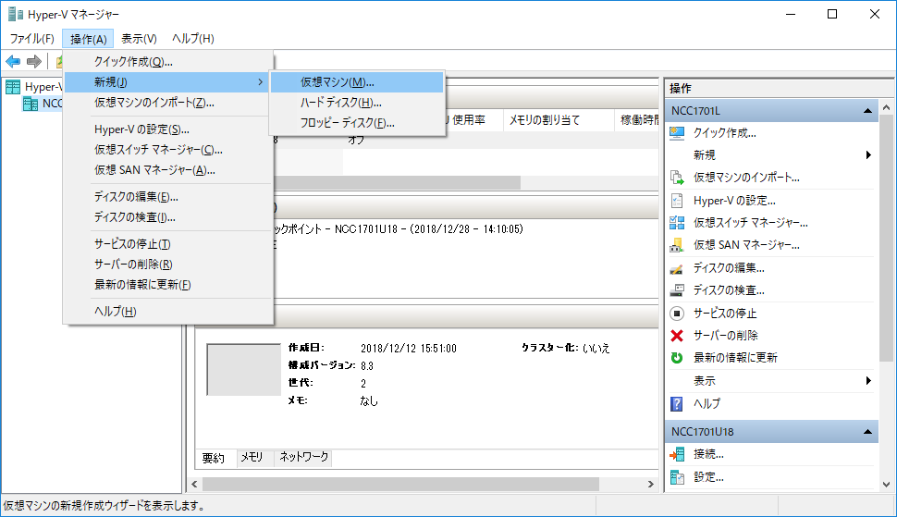
Task: Click the Connect icon under NCC1701U18
Action: [x=677, y=454]
